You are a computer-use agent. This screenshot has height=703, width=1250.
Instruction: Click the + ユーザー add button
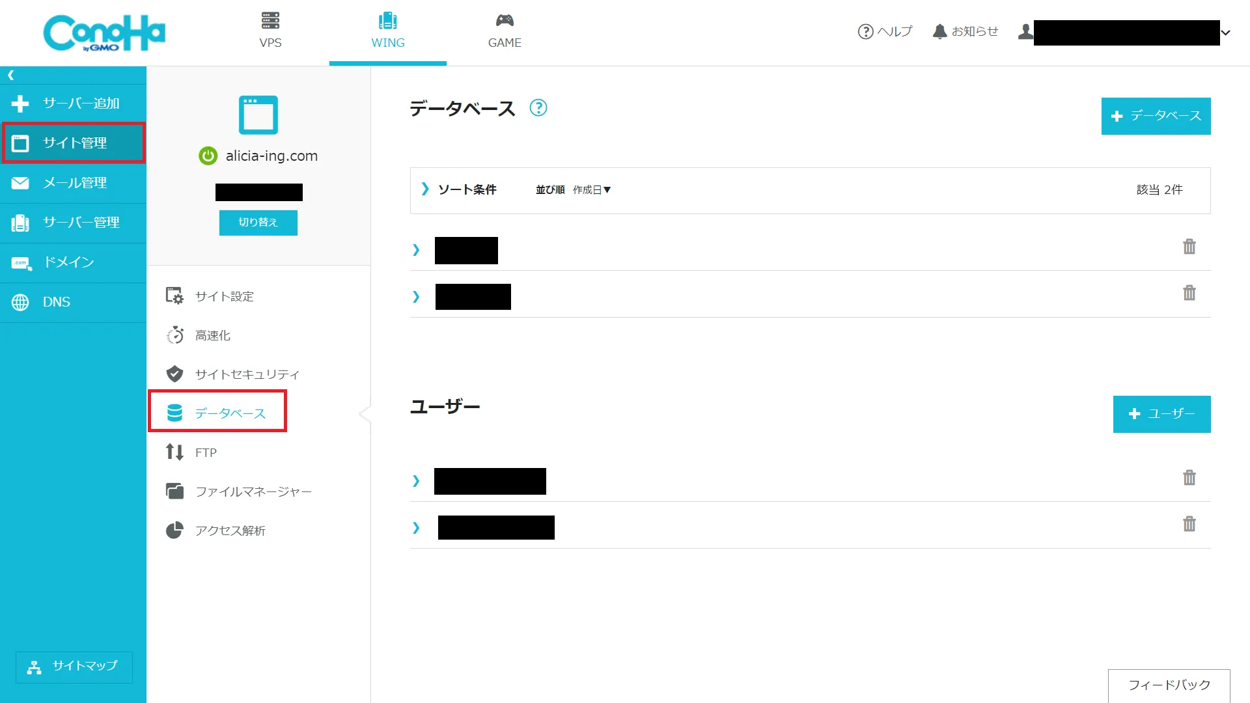(1162, 414)
